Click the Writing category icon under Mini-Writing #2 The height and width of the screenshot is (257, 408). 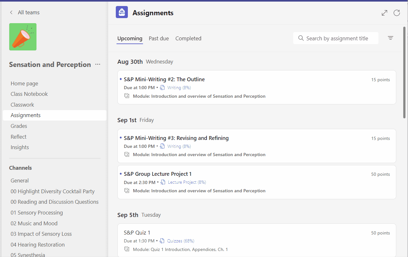coord(162,88)
